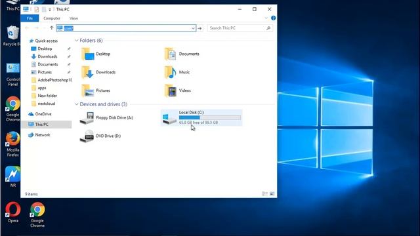Open the Computer ribbon tab
The height and width of the screenshot is (236, 420).
(52, 18)
